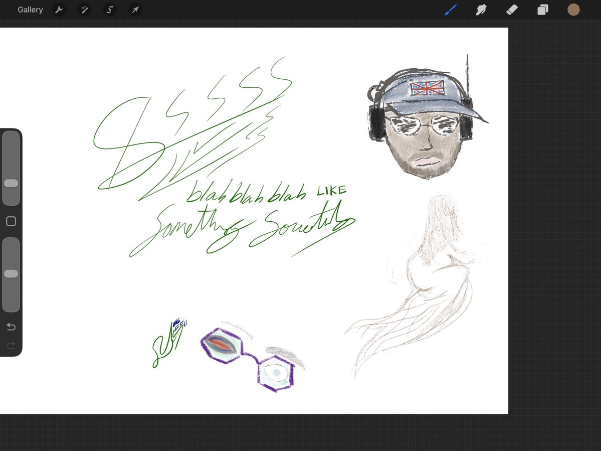Tap the purple hexagonal glasses drawing
Screen dimensions: 601x451
click(248, 359)
